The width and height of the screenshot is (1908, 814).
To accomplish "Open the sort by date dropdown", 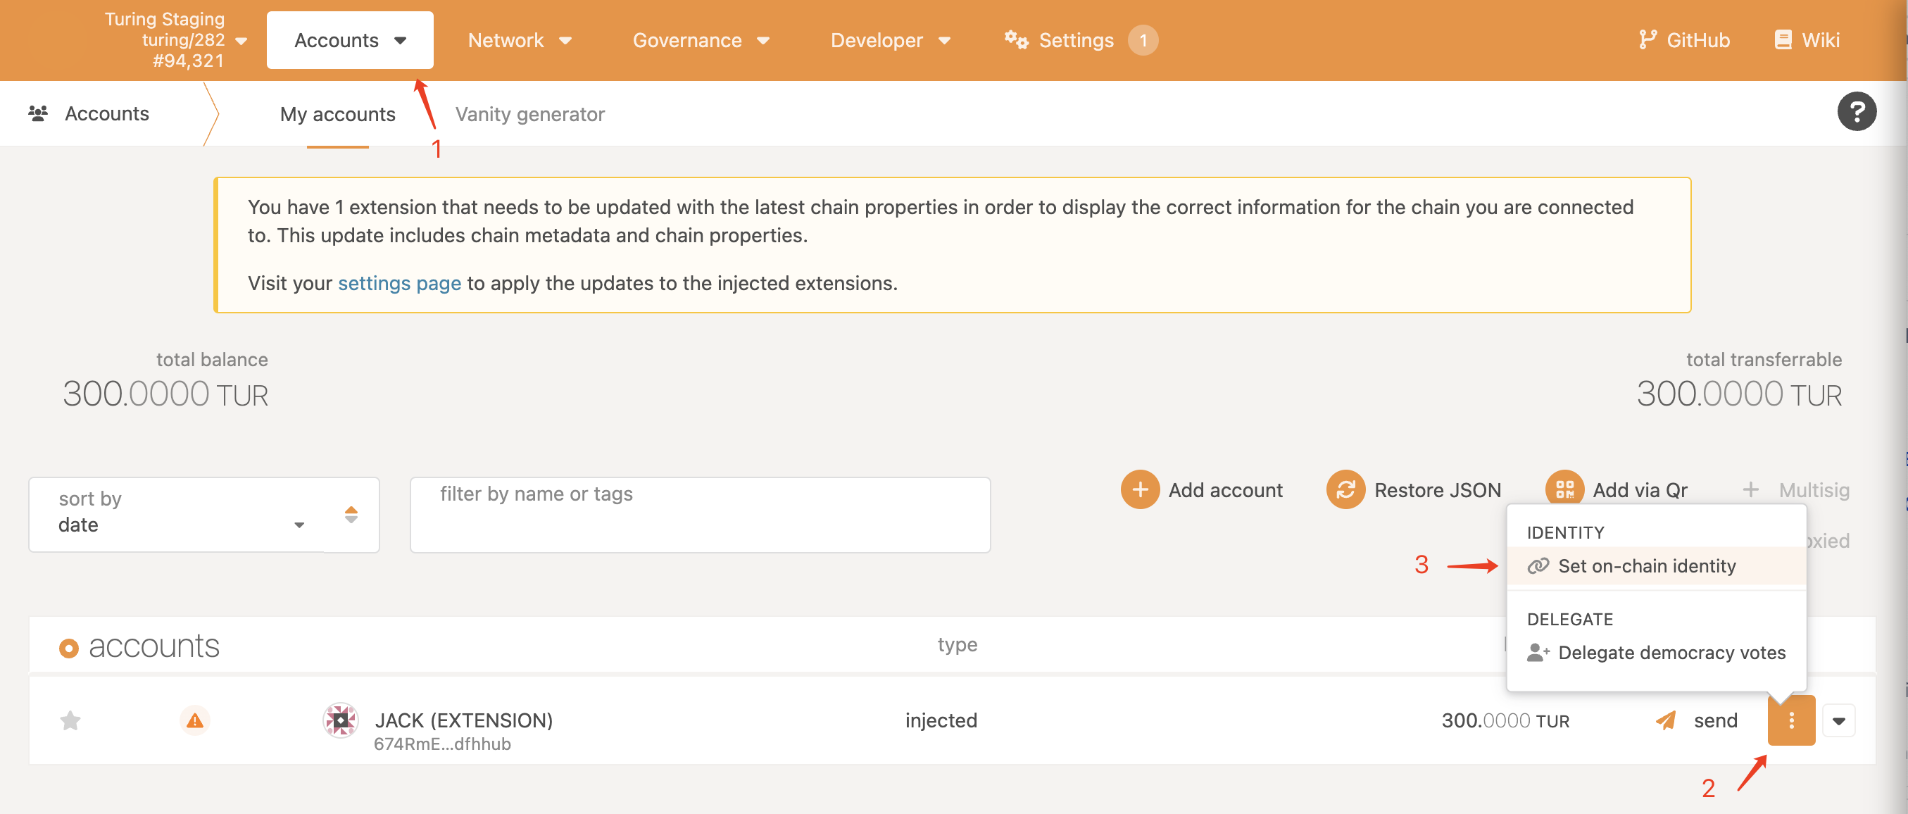I will pos(176,515).
